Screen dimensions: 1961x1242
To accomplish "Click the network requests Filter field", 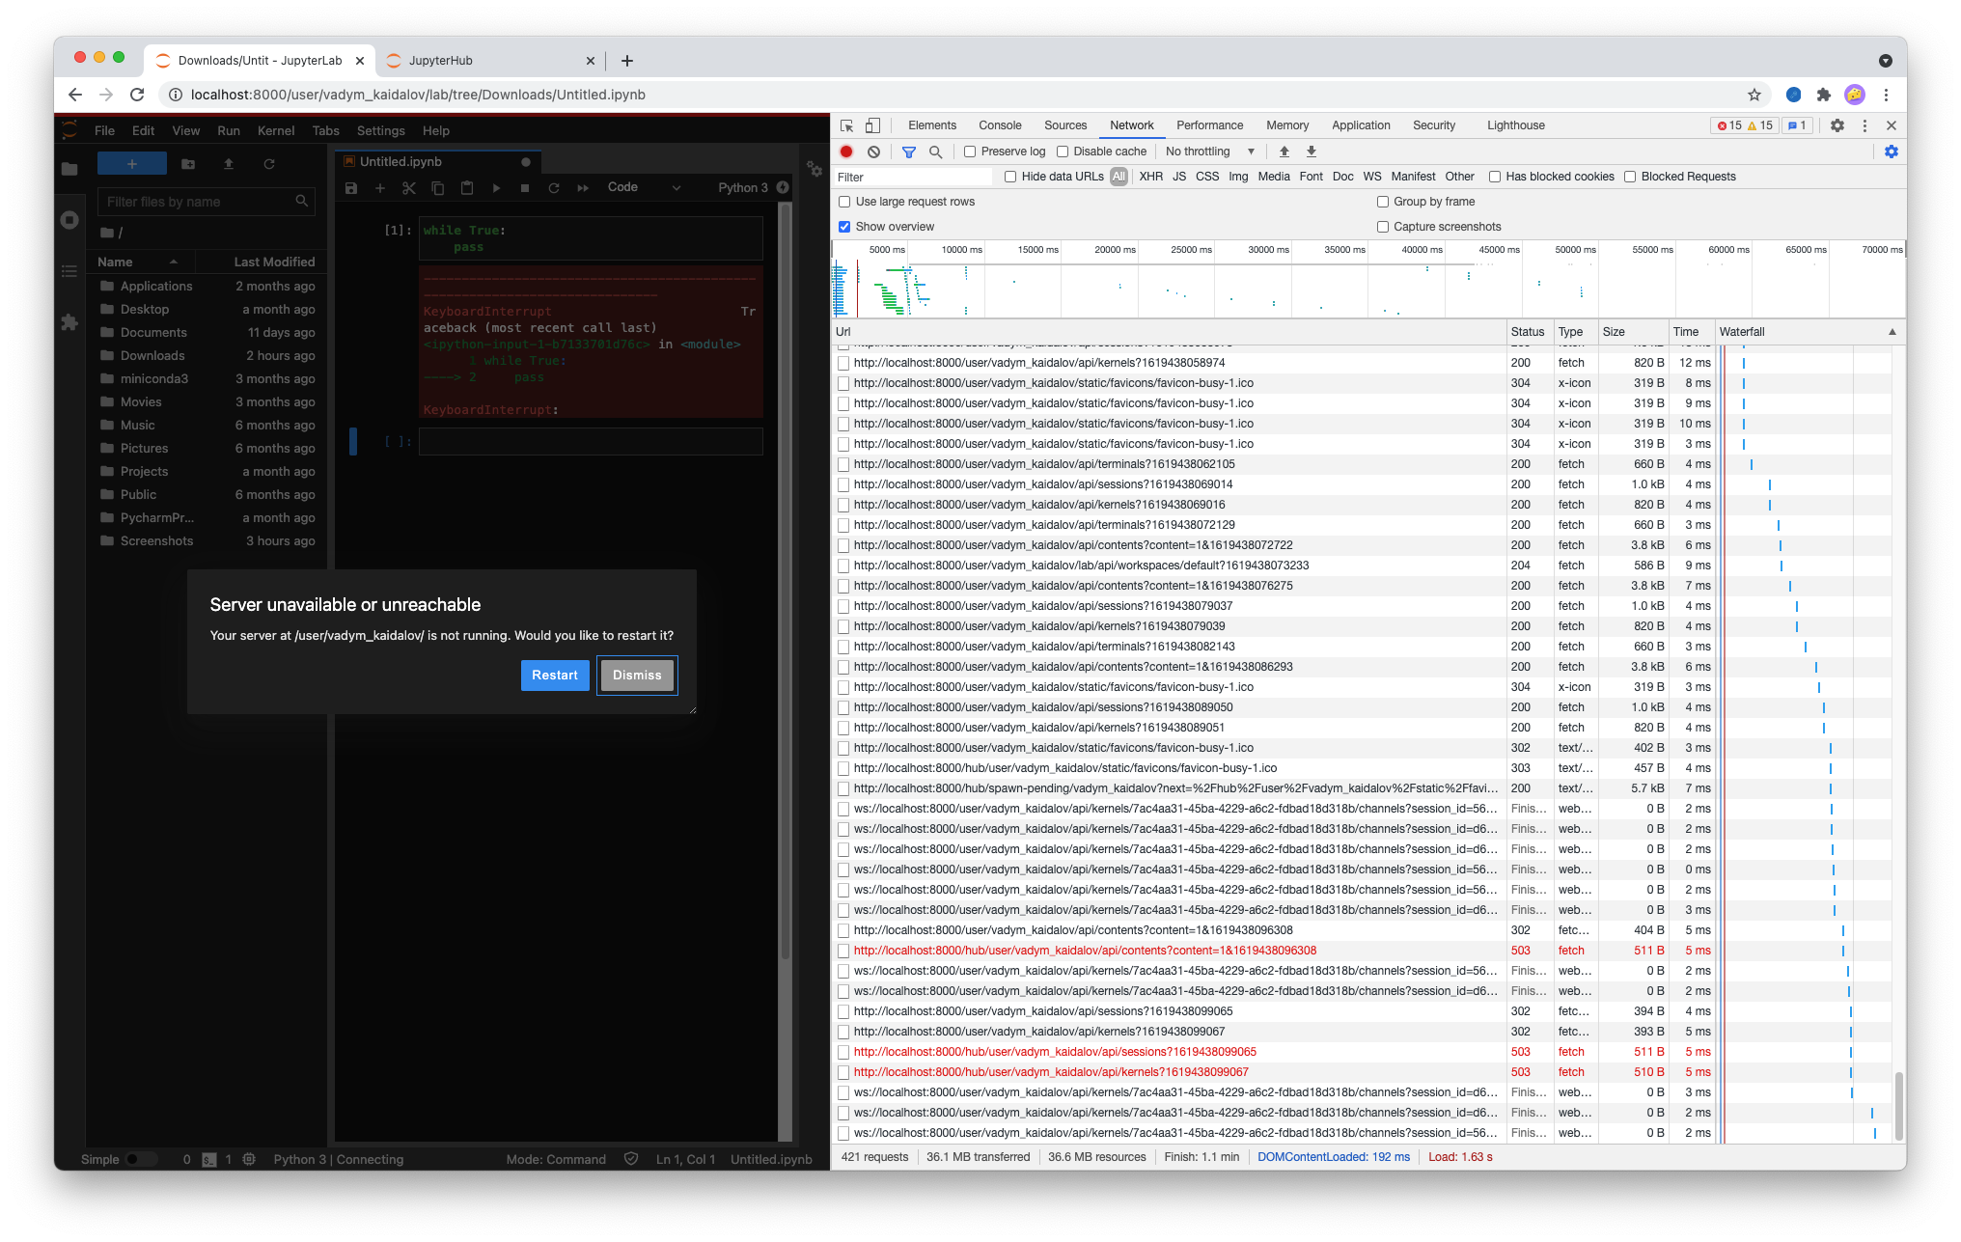I will click(x=911, y=177).
